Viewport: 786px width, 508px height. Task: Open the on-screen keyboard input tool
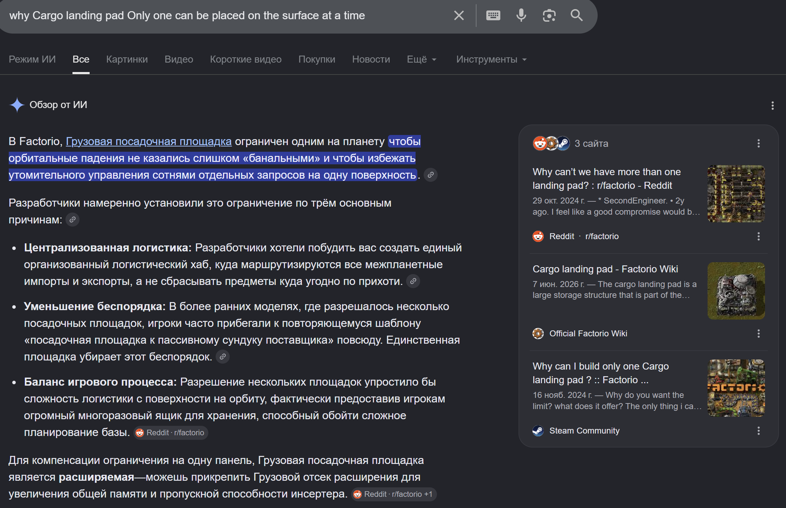point(493,15)
